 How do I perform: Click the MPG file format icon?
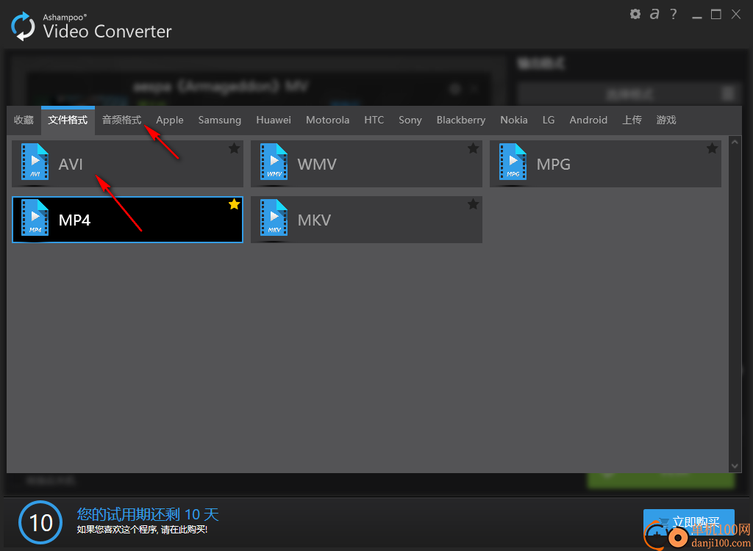pos(513,162)
